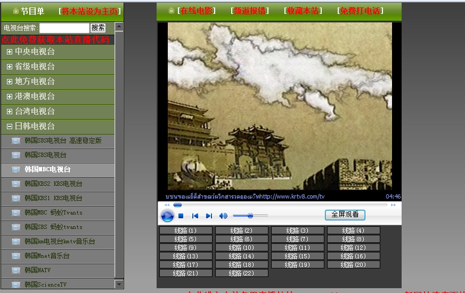Pick 线路 (10) stream line
465x293 pixels.
pyautogui.click(x=242, y=248)
